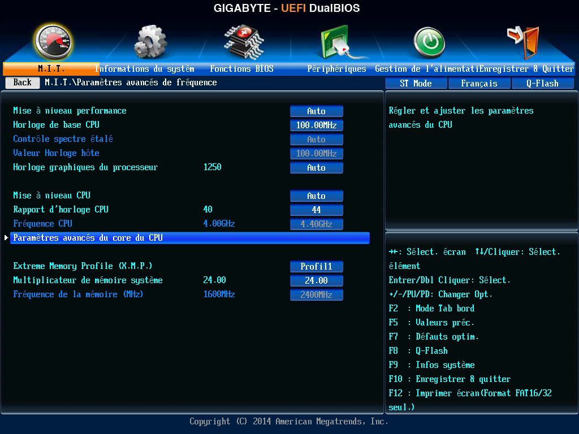The height and width of the screenshot is (434, 579).
Task: Click the current 4.00GHz frequency value
Action: (219, 224)
